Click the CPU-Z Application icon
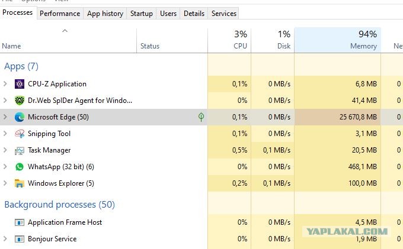Viewport: 403px width, 249px height. 20,84
